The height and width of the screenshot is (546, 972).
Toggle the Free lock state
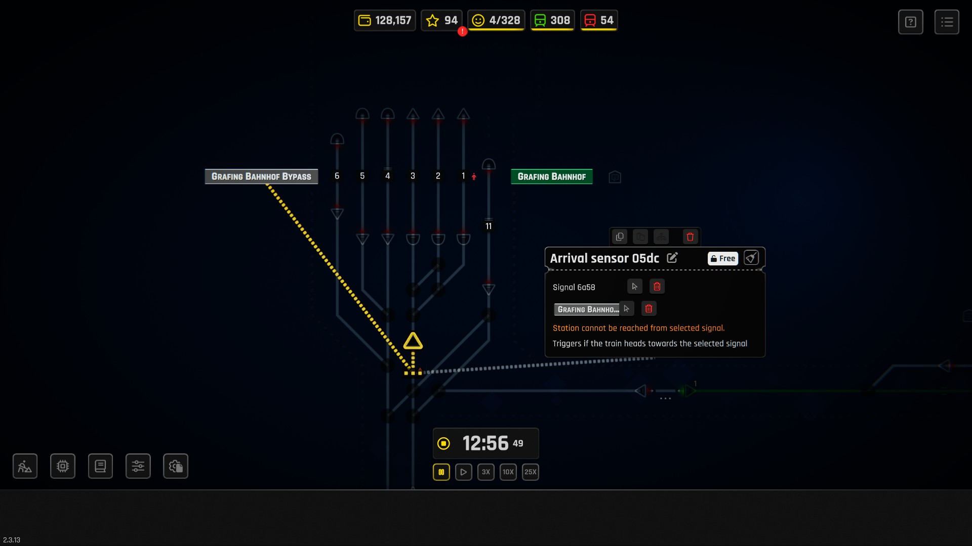(x=722, y=258)
